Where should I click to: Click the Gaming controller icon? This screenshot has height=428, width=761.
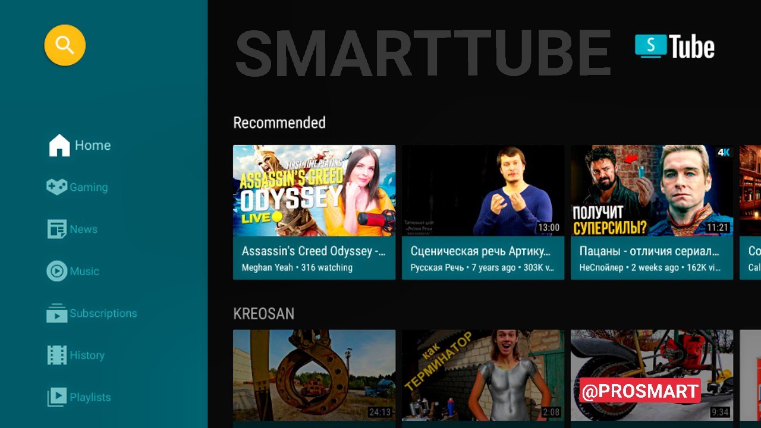(56, 187)
